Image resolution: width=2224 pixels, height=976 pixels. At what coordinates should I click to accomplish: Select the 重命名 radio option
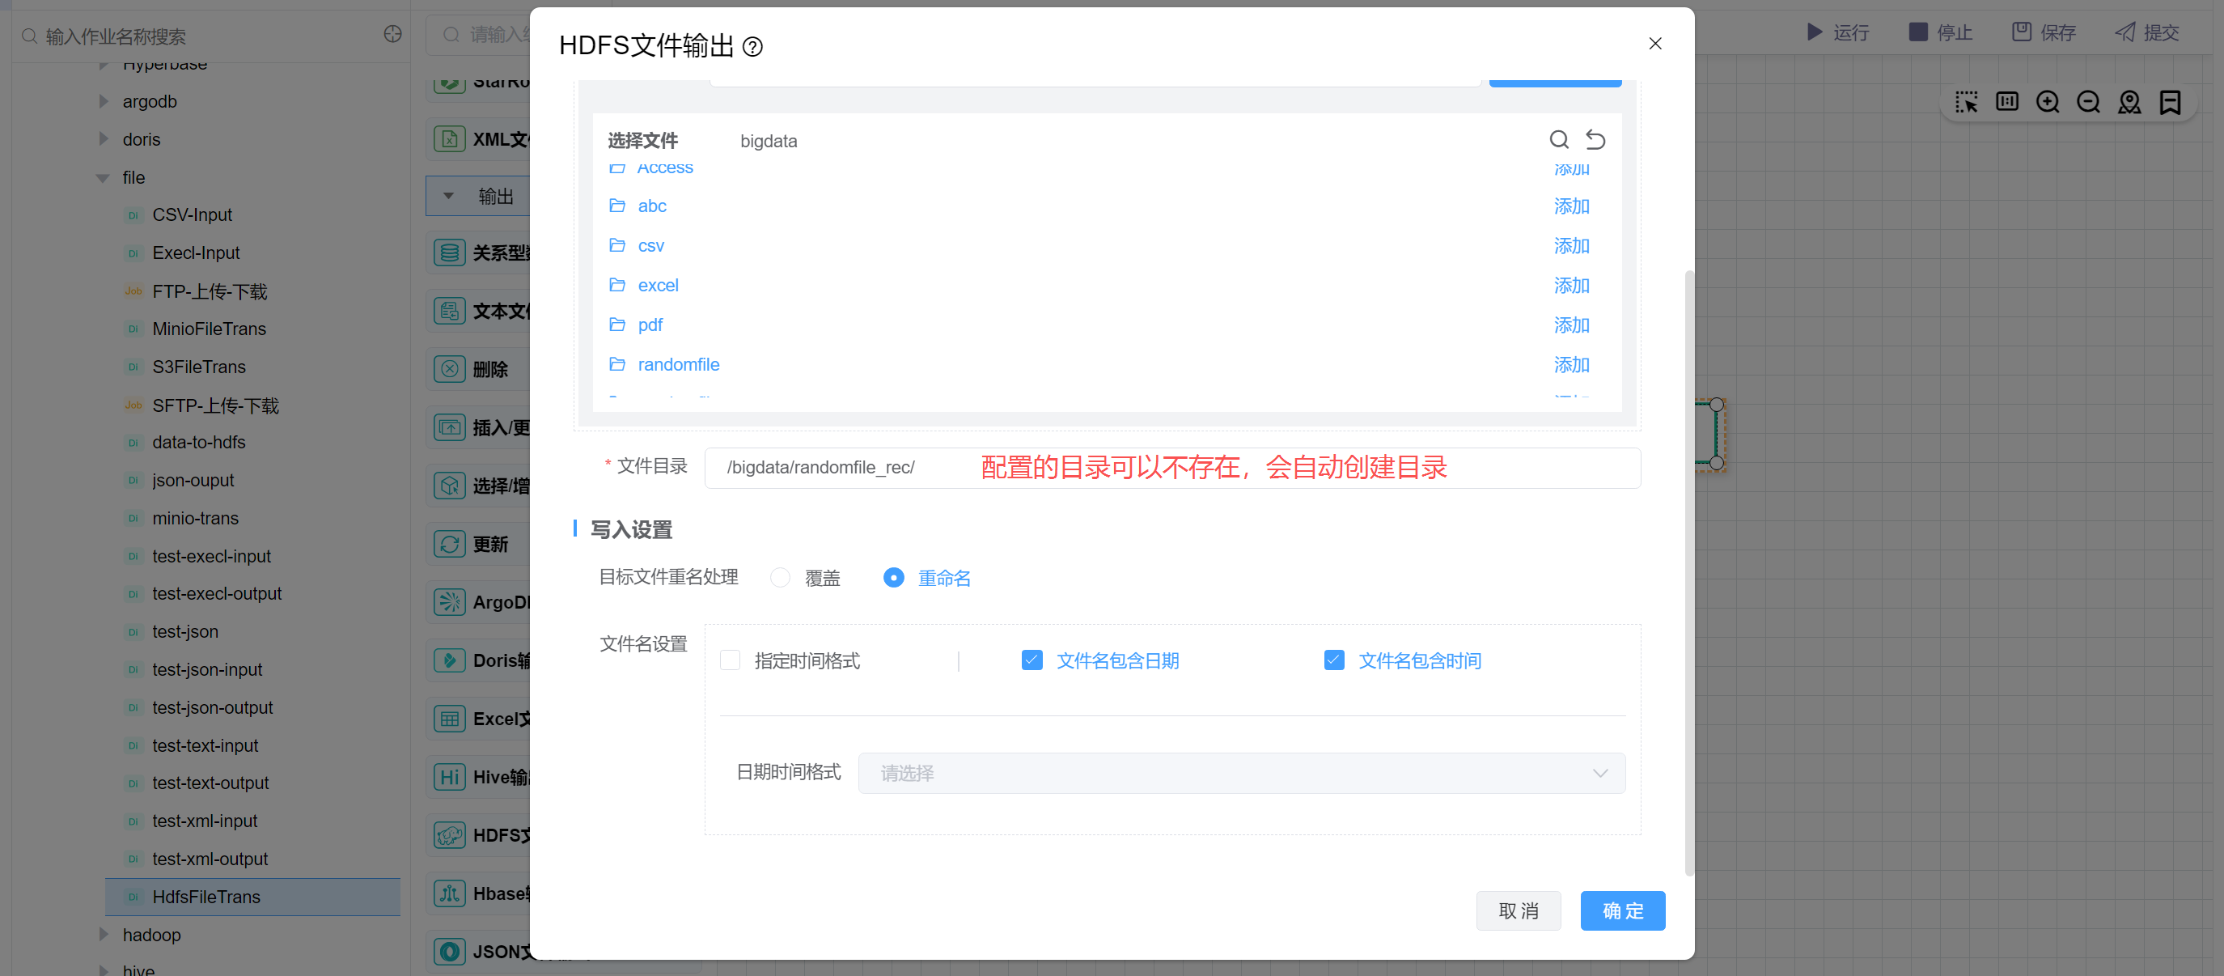coord(894,578)
